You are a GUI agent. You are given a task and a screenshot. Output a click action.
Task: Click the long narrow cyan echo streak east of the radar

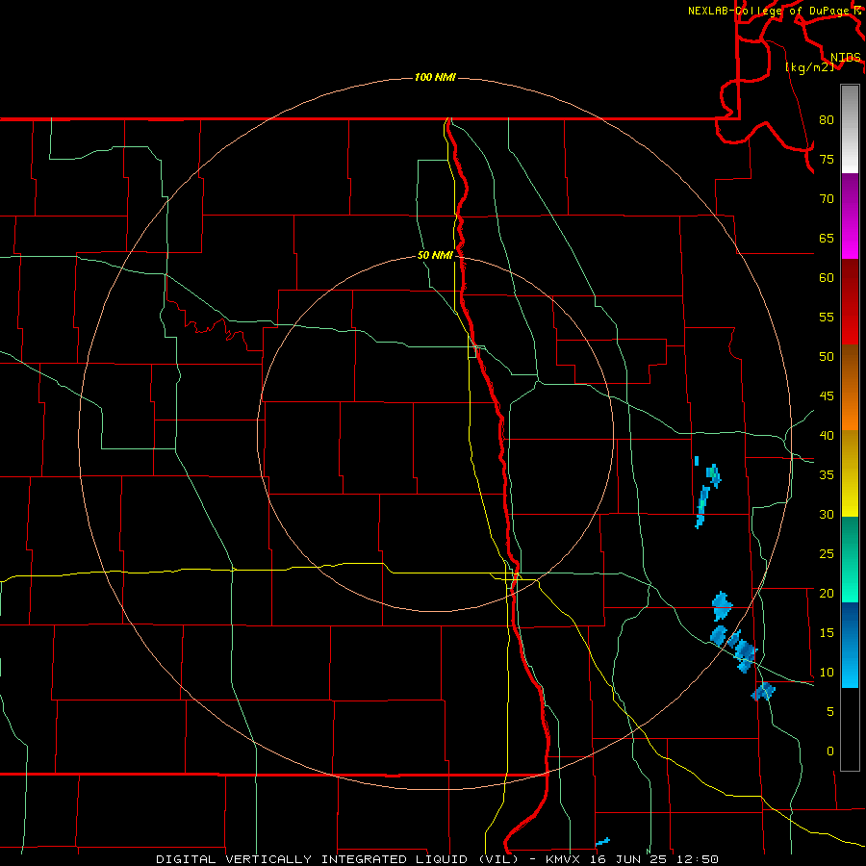(x=701, y=506)
